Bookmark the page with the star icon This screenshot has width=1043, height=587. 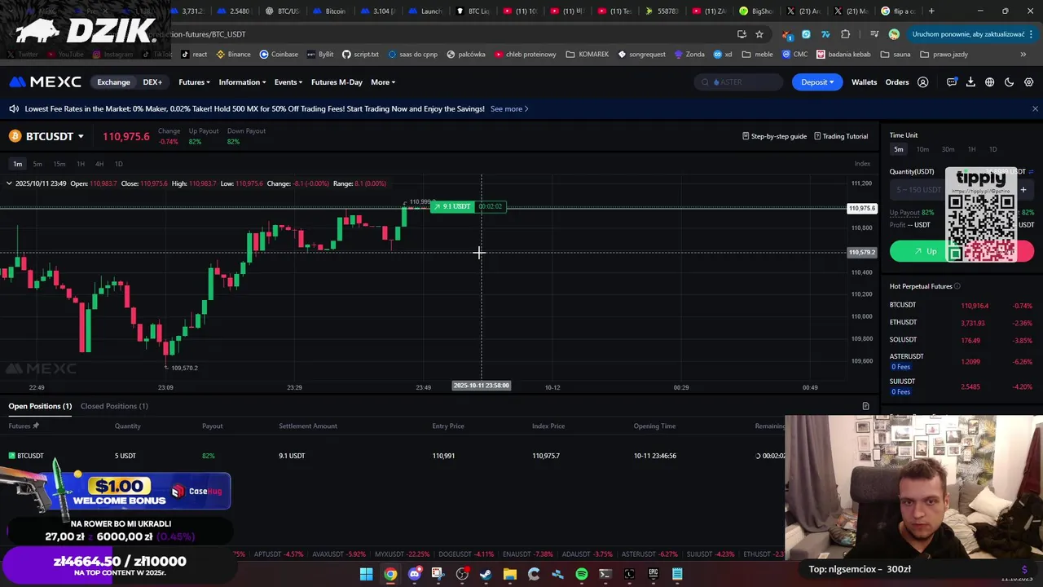(759, 34)
